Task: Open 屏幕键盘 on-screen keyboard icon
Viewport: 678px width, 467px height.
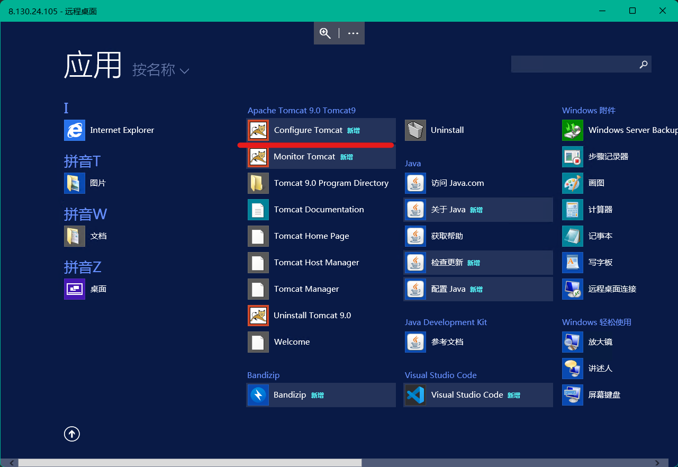Action: pyautogui.click(x=573, y=395)
